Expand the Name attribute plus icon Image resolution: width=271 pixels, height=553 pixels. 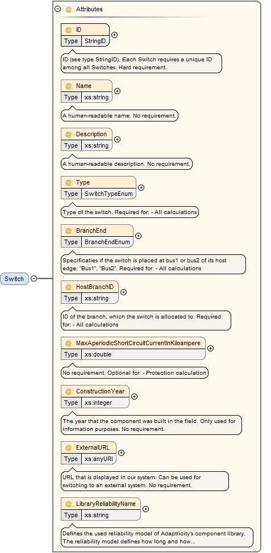[117, 91]
